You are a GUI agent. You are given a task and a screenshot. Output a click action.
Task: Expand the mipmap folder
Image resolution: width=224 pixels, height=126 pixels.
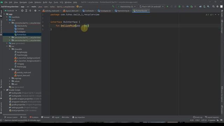point(9,78)
